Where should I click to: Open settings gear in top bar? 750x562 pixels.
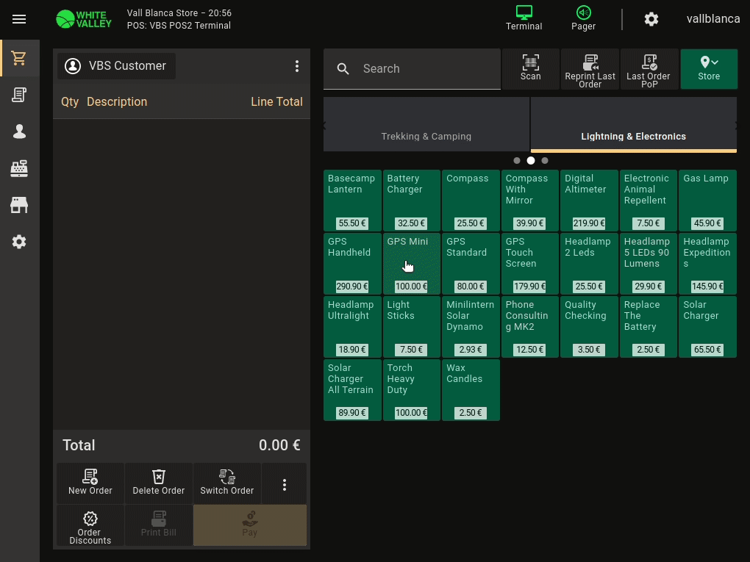651,19
